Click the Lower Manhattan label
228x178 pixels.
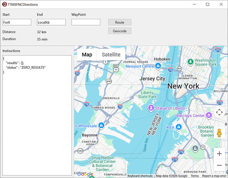coord(188,77)
